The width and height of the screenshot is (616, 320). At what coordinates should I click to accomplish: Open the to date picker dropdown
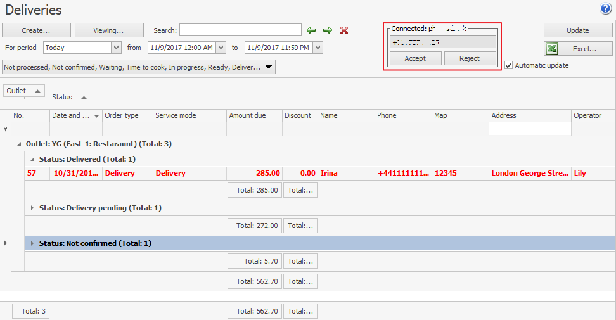[318, 48]
